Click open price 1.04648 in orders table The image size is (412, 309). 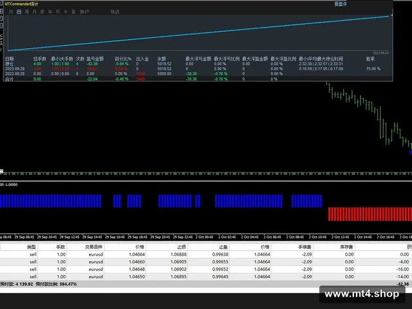(x=136, y=269)
